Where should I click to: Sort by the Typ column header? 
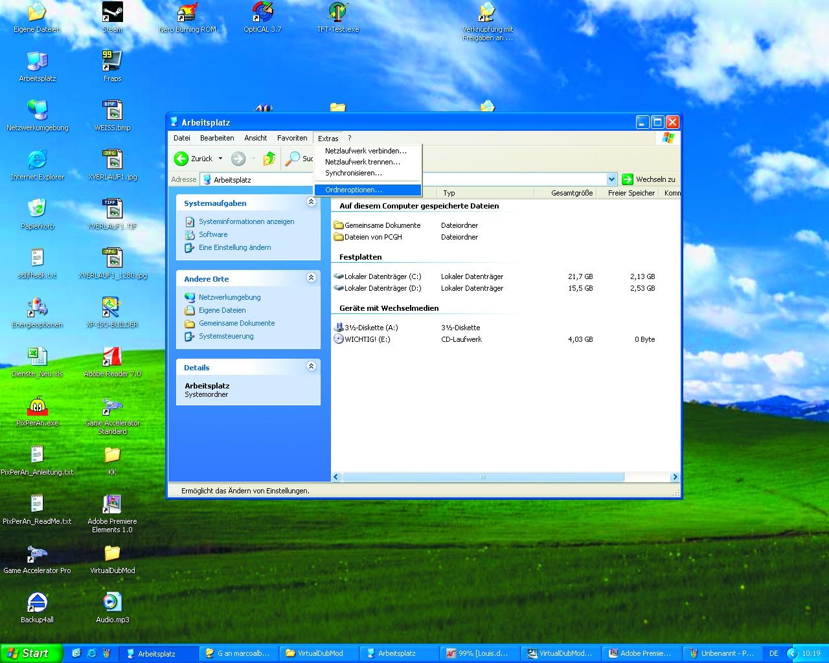click(486, 193)
